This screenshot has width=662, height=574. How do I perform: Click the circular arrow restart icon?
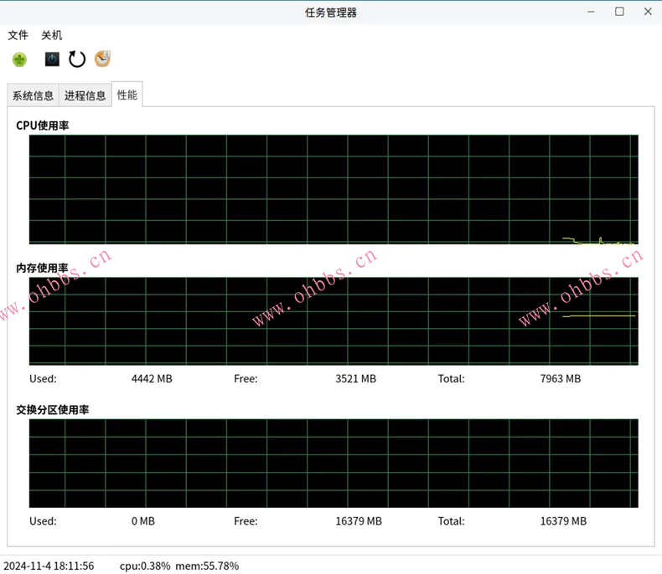coord(77,59)
